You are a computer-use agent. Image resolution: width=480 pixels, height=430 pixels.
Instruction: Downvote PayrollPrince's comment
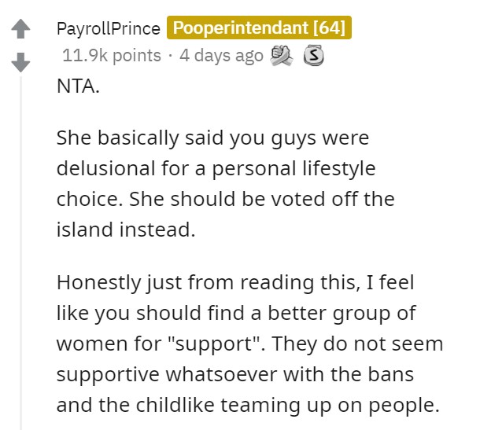click(20, 62)
